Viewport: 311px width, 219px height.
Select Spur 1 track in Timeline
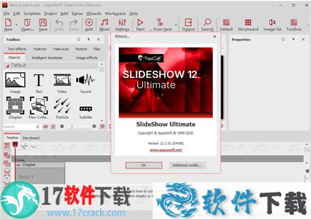click(x=40, y=177)
